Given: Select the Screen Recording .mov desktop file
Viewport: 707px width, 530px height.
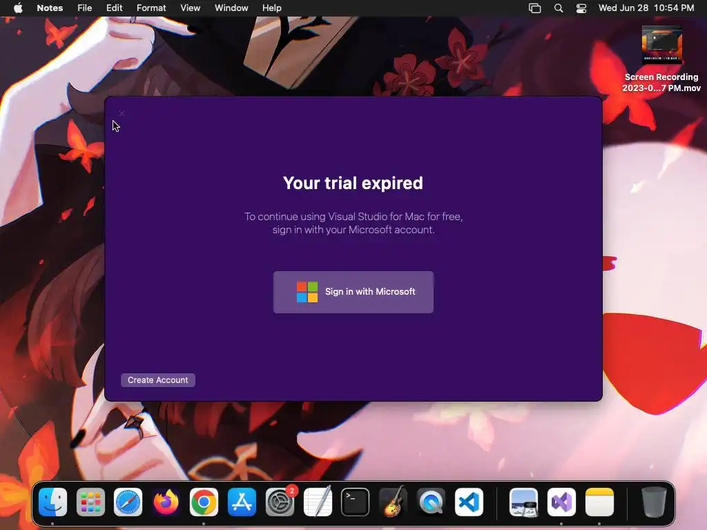Looking at the screenshot, I should [661, 59].
